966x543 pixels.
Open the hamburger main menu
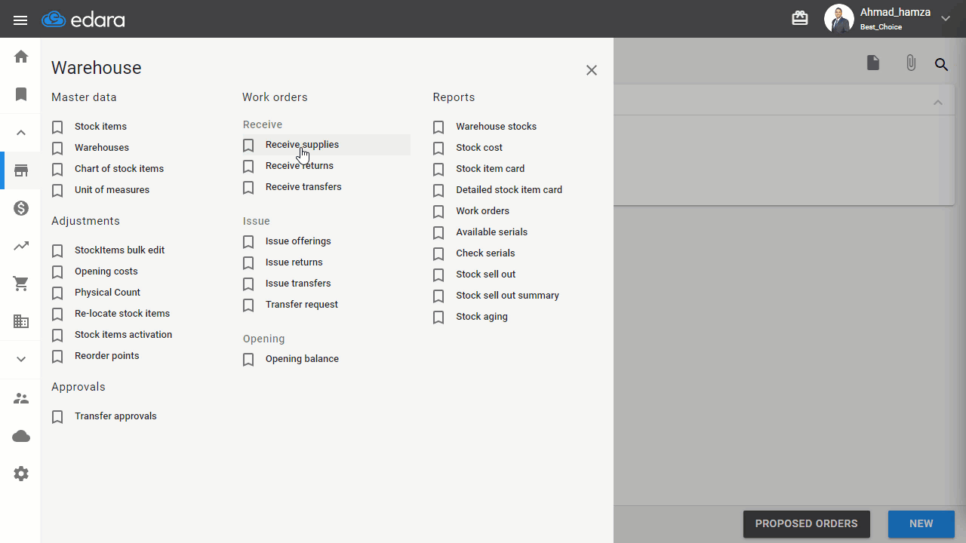(20, 20)
